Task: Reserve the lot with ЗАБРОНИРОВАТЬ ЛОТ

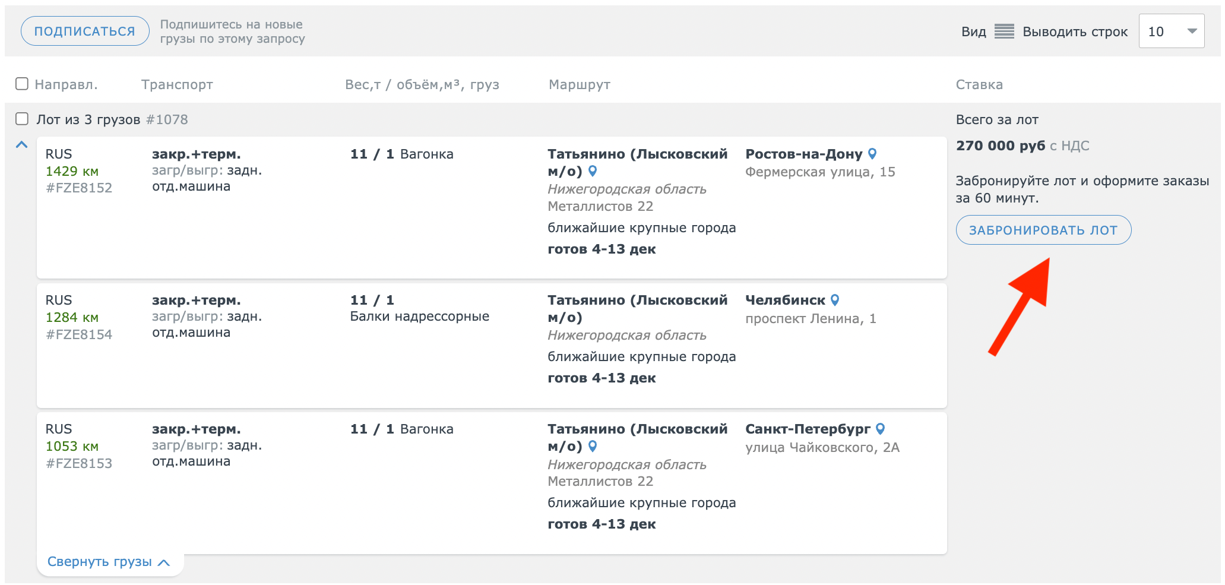Action: [x=1043, y=230]
